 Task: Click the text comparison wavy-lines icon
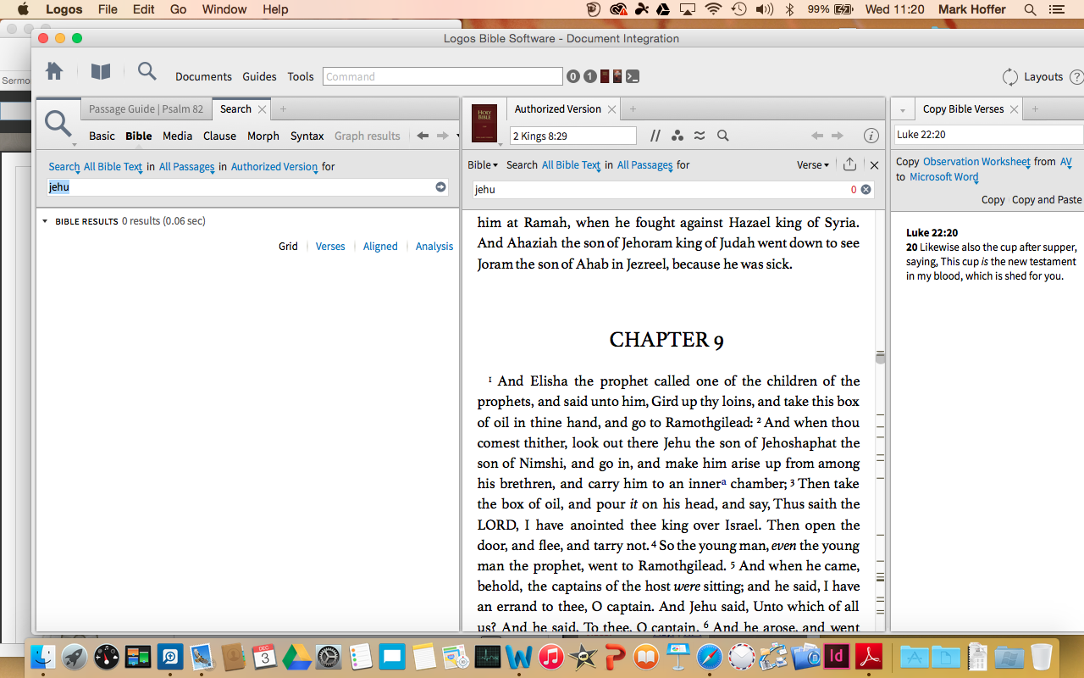pyautogui.click(x=700, y=136)
